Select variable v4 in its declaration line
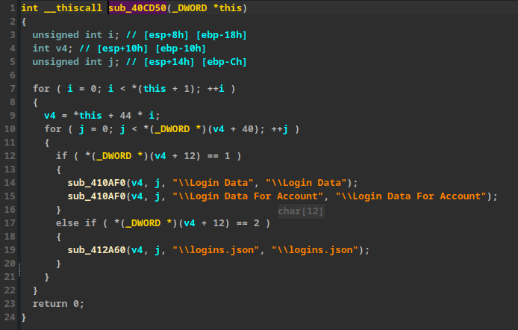 (61, 49)
